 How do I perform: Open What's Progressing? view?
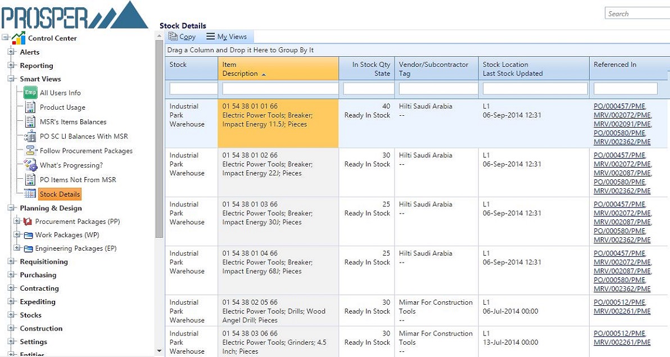(x=71, y=165)
